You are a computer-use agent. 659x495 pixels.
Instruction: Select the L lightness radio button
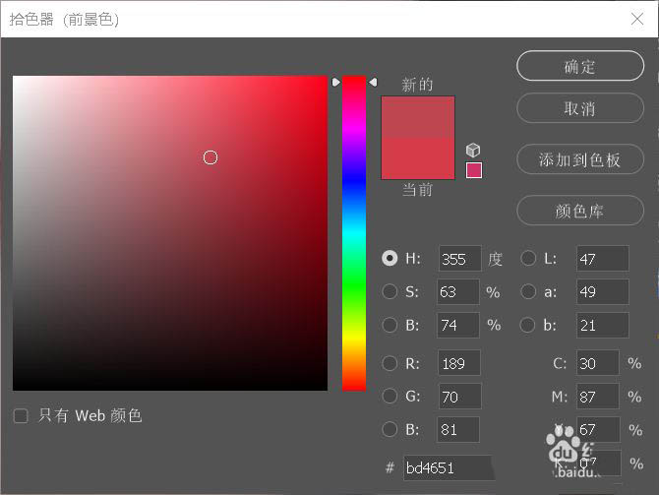528,258
